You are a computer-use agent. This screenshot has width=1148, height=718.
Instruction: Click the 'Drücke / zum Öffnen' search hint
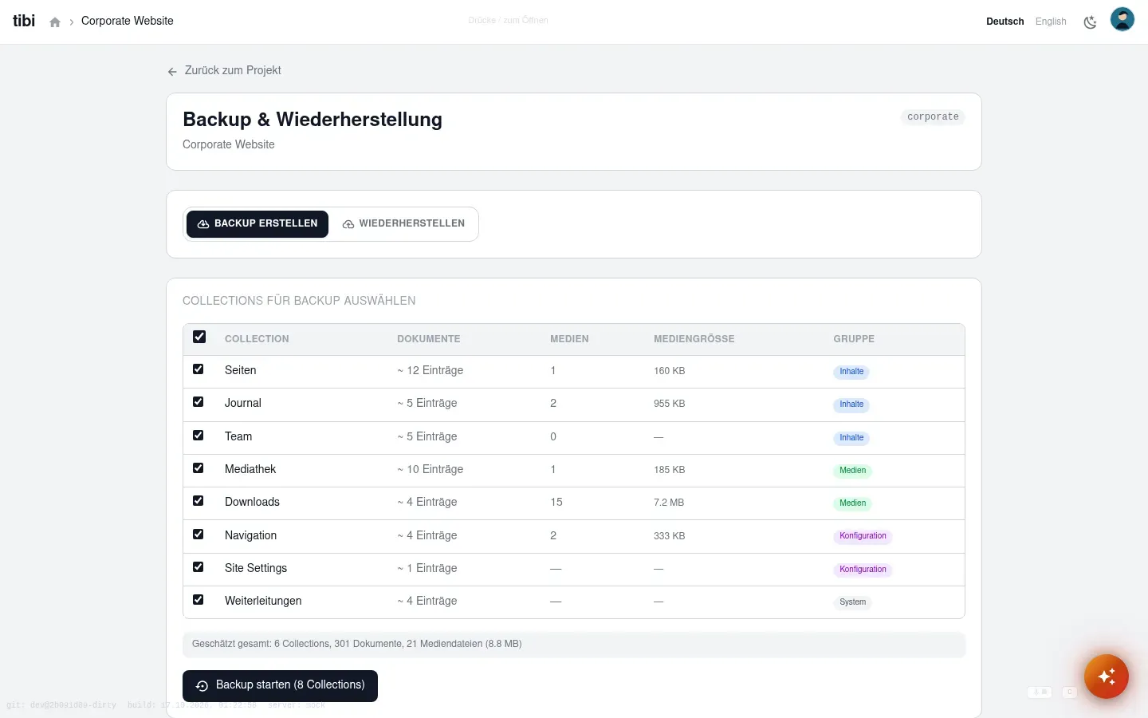(509, 21)
